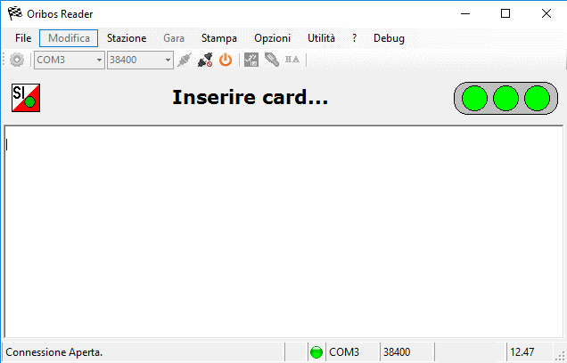This screenshot has height=363, width=567.
Task: Open the File menu
Action: click(23, 38)
